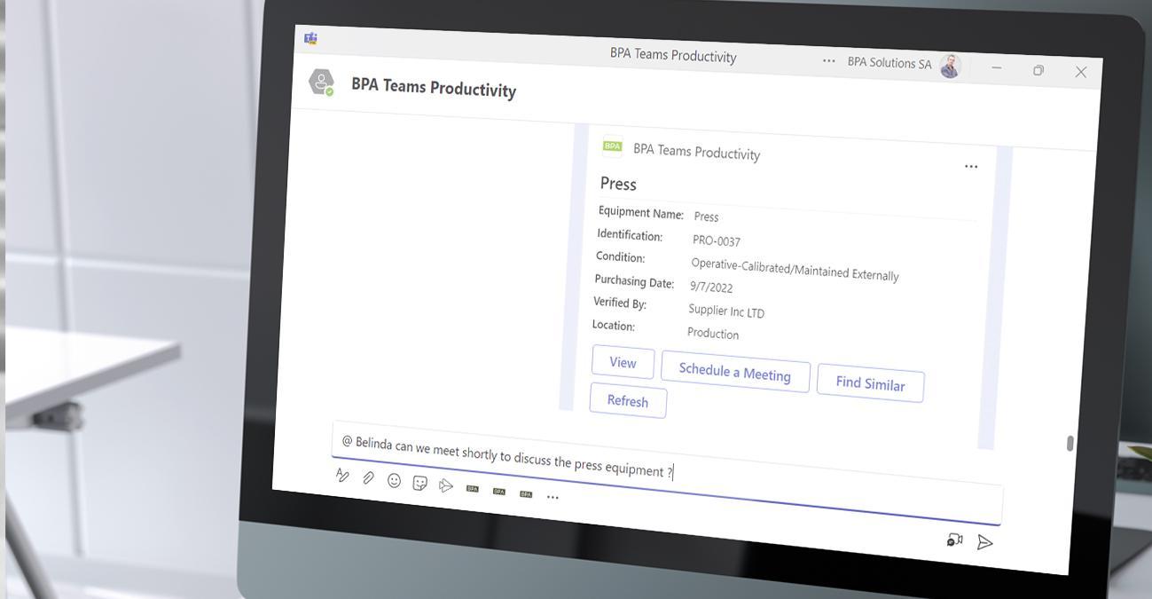Click the Production location value
Viewport: 1152px width, 599px height.
click(x=713, y=334)
